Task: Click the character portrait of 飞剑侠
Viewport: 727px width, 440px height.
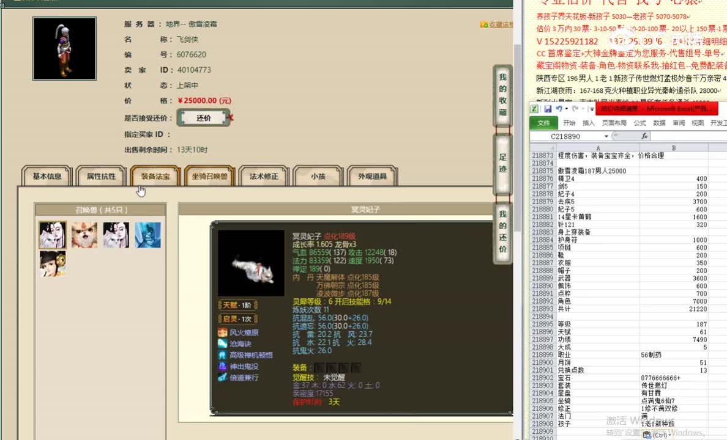Action: [x=64, y=49]
